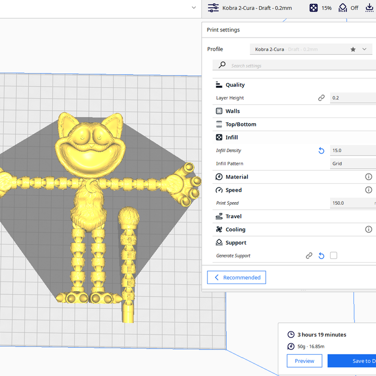Open print settings slider icon in header

tap(213, 8)
